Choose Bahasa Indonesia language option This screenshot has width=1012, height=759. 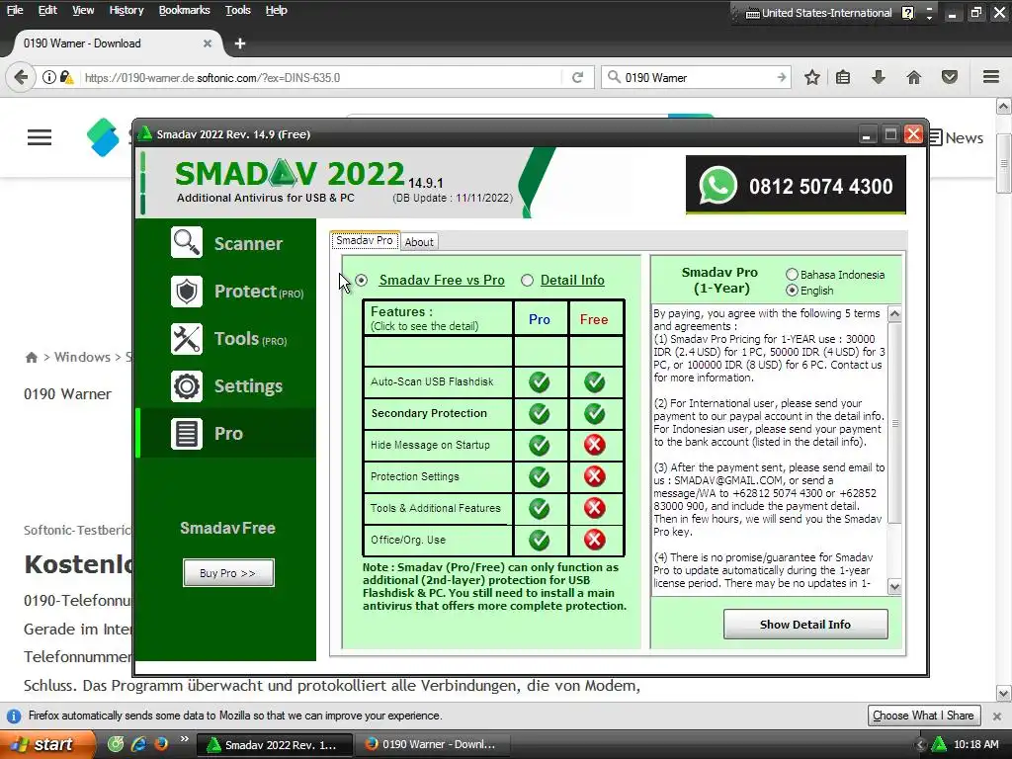(x=792, y=275)
